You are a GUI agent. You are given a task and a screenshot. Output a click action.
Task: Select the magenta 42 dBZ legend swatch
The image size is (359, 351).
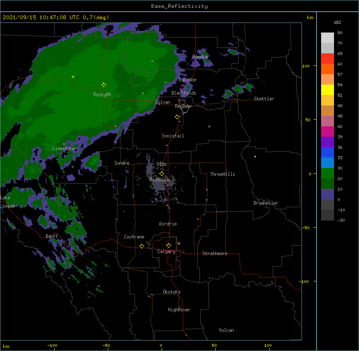(x=327, y=131)
